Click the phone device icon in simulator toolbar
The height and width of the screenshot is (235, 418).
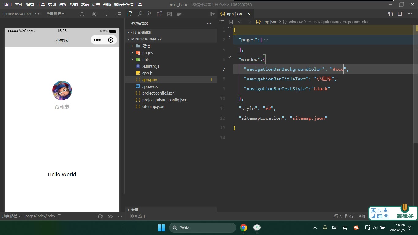pos(106,14)
